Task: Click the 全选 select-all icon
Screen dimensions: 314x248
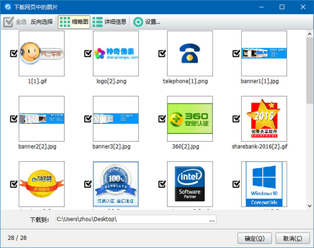Action: click(x=9, y=22)
